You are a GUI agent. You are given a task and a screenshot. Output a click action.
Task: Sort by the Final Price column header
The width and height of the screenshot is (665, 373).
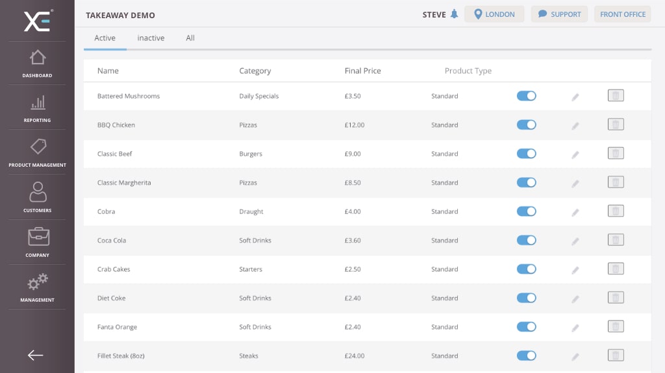coord(362,71)
